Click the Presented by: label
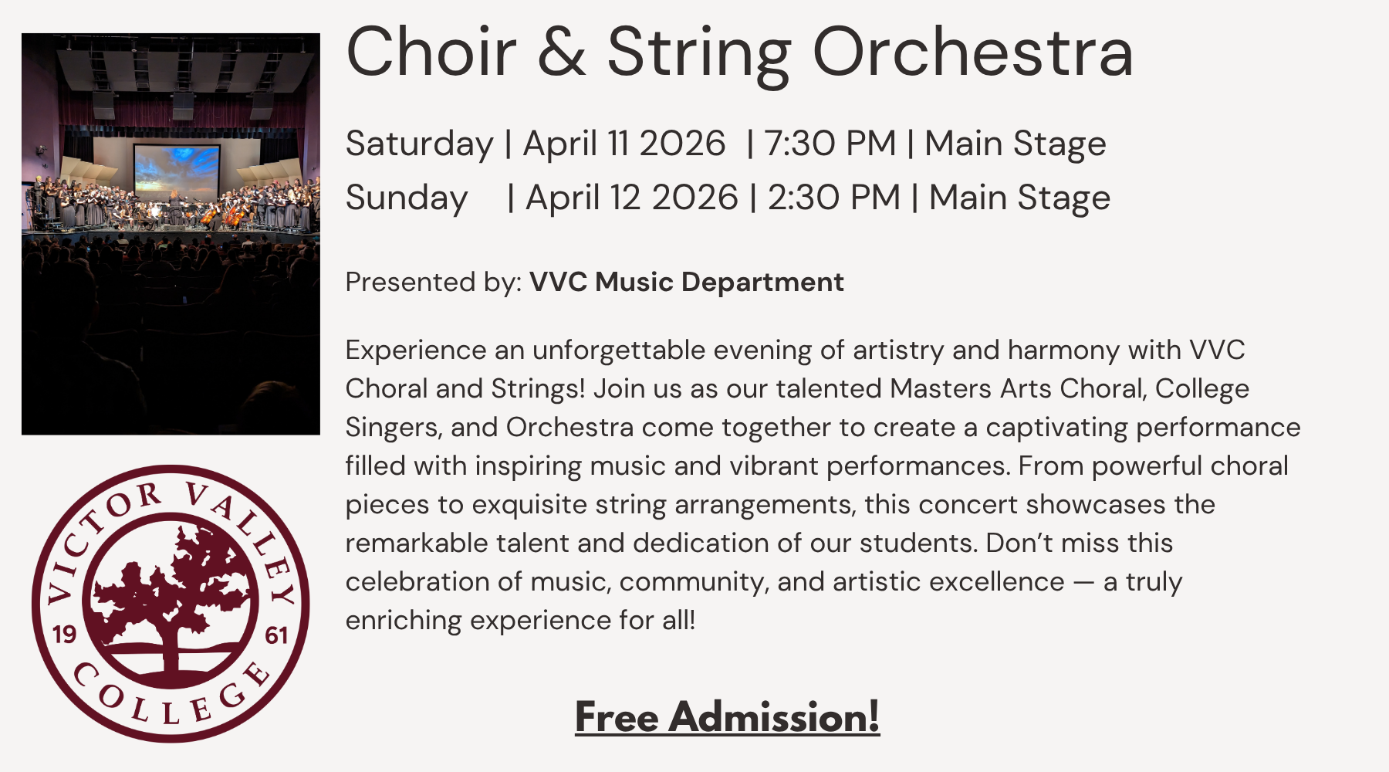Viewport: 1389px width, 772px height. tap(434, 283)
